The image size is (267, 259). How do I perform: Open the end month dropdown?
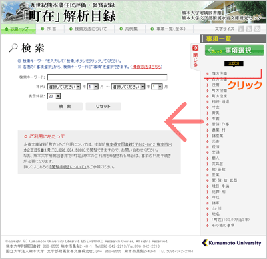click(157, 87)
